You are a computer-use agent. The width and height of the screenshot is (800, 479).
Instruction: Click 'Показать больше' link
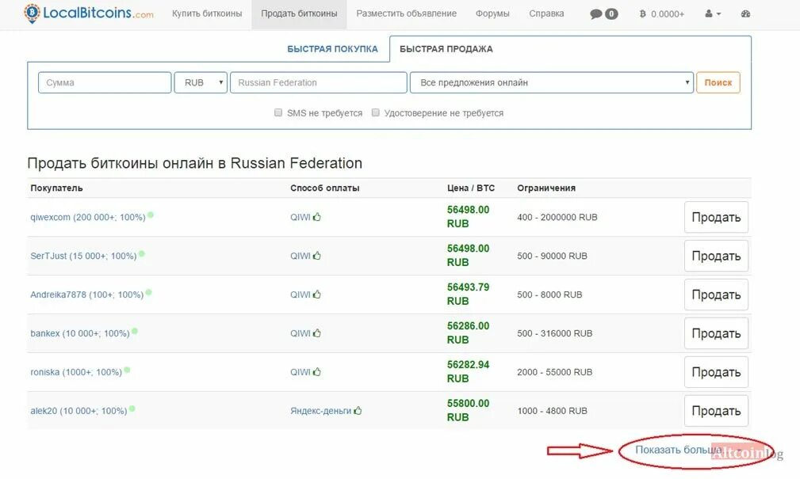pos(678,450)
